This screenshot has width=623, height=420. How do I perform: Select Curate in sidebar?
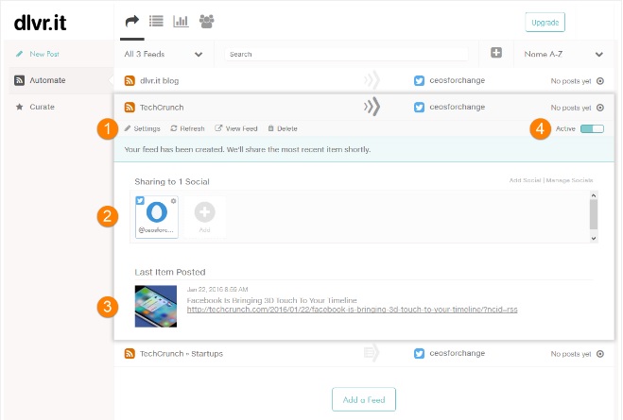point(35,107)
